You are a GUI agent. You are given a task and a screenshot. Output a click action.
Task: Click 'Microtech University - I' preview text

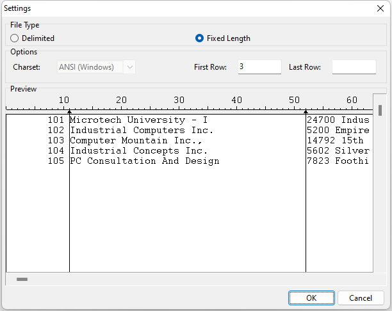tap(139, 120)
